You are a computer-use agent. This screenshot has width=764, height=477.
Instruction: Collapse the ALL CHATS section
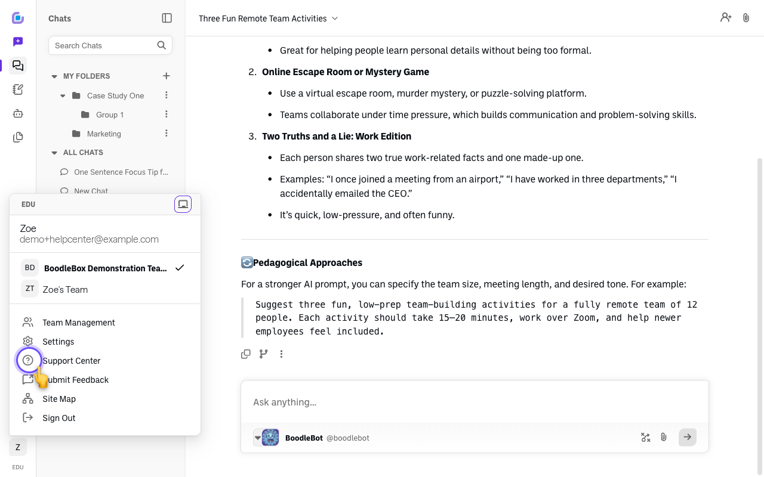point(54,153)
